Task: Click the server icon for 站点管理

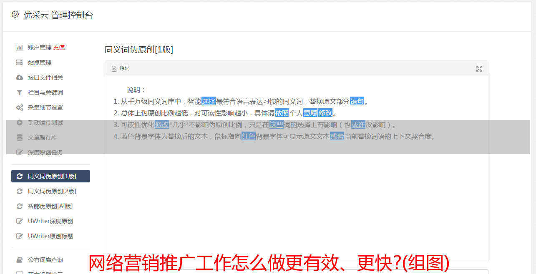Action: [19, 62]
